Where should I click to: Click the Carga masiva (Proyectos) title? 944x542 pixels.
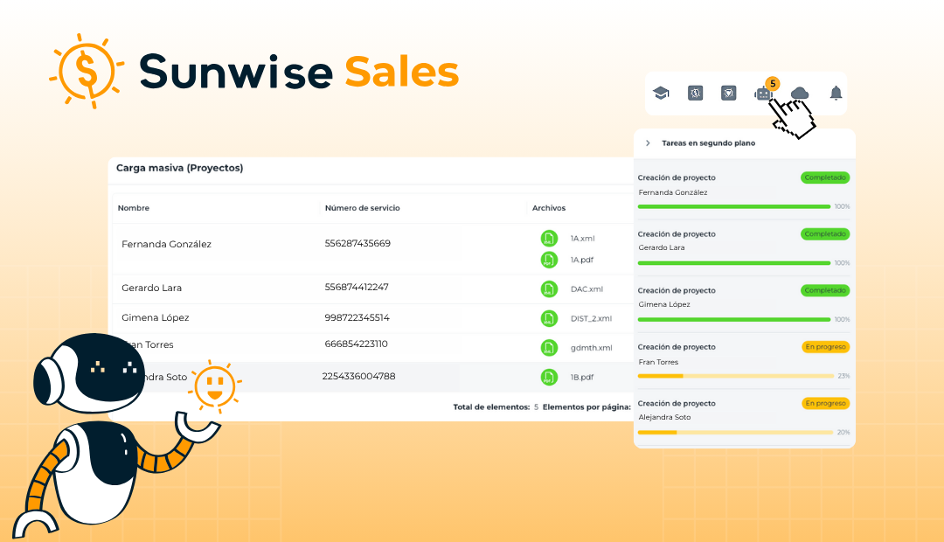tap(179, 168)
